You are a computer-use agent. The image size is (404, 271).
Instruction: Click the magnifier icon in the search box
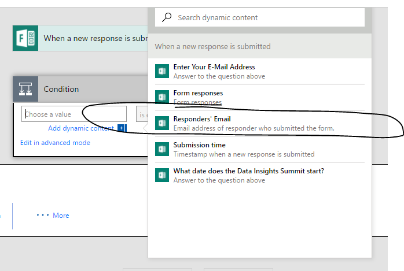pos(167,17)
